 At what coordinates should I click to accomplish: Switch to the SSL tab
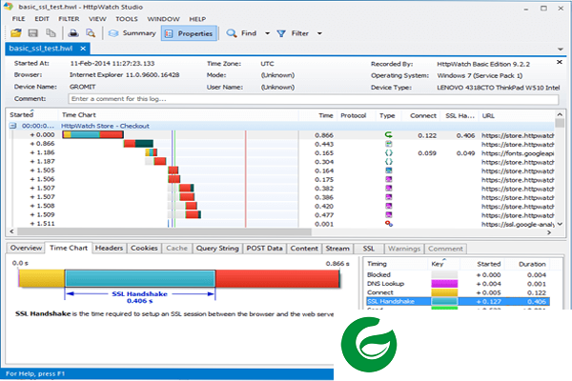click(368, 249)
